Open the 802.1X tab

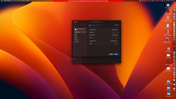click(80, 38)
